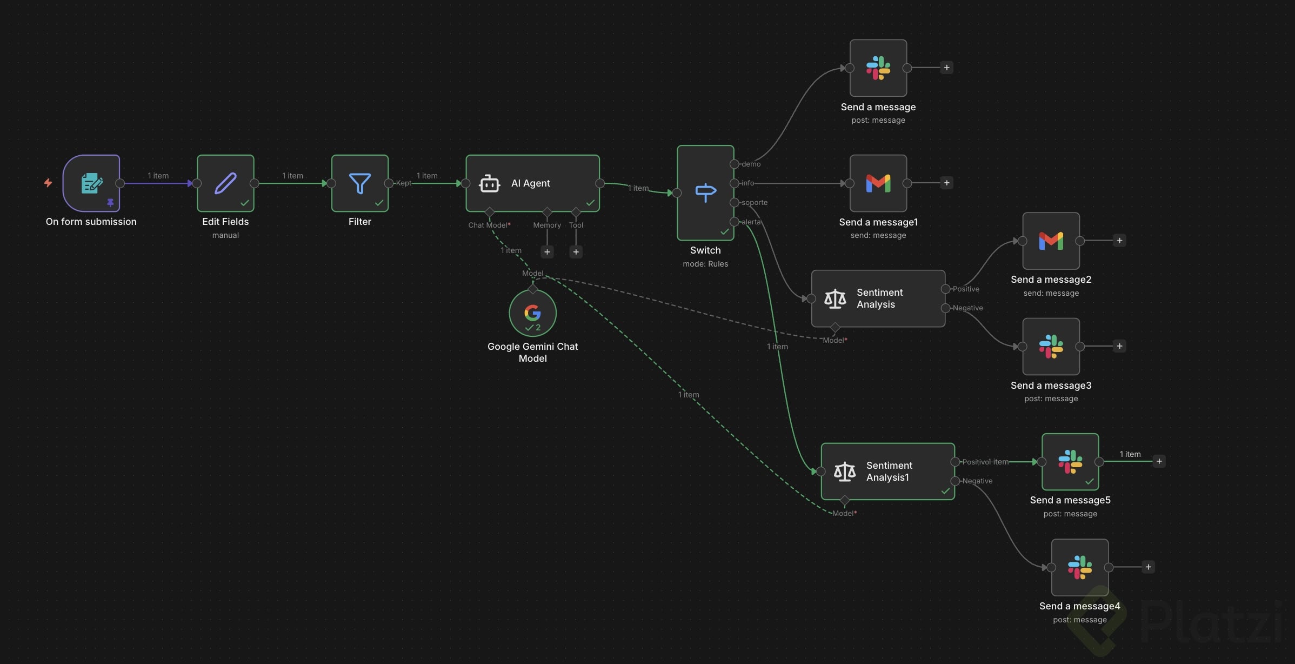1295x664 pixels.
Task: Click the Sentiment Analysis1 node
Action: pyautogui.click(x=887, y=472)
